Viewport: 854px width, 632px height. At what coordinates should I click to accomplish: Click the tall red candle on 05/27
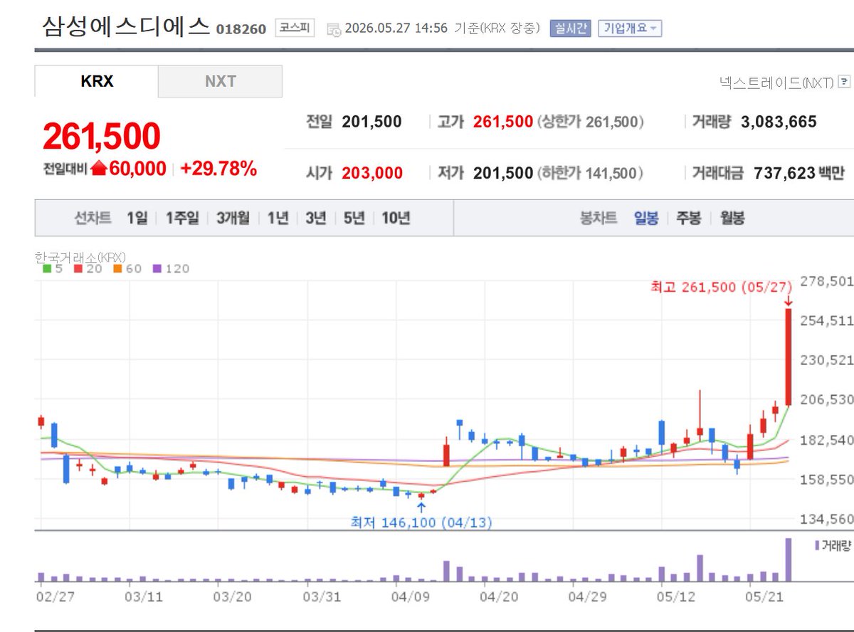pos(789,357)
